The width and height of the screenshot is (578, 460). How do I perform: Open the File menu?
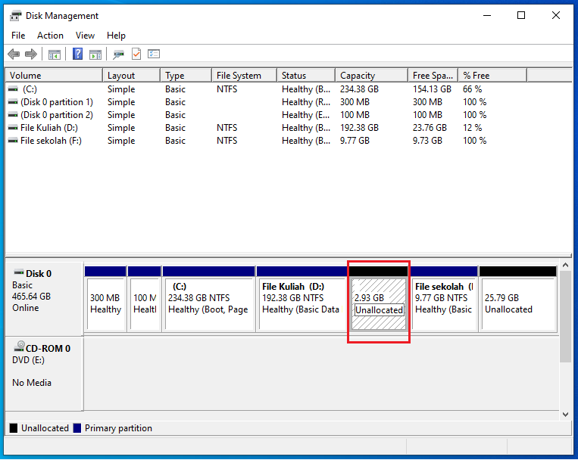(18, 36)
